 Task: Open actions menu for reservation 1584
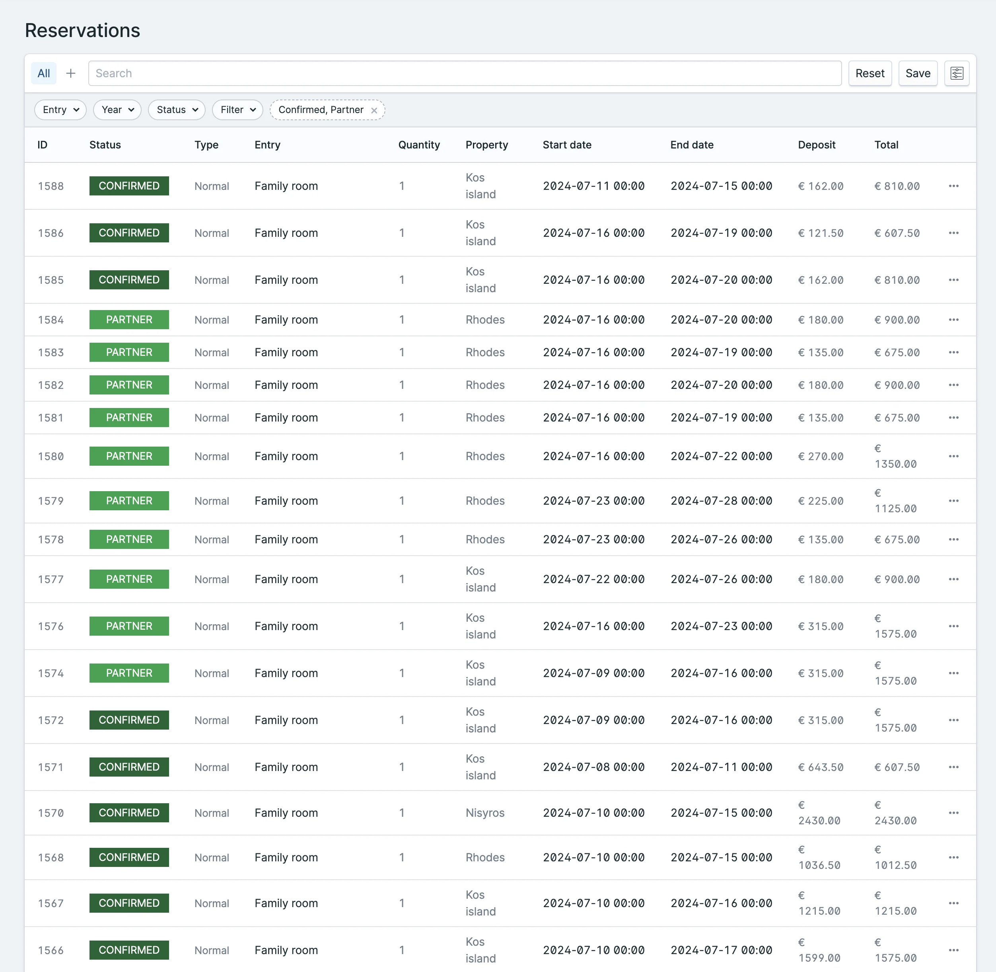(x=953, y=320)
